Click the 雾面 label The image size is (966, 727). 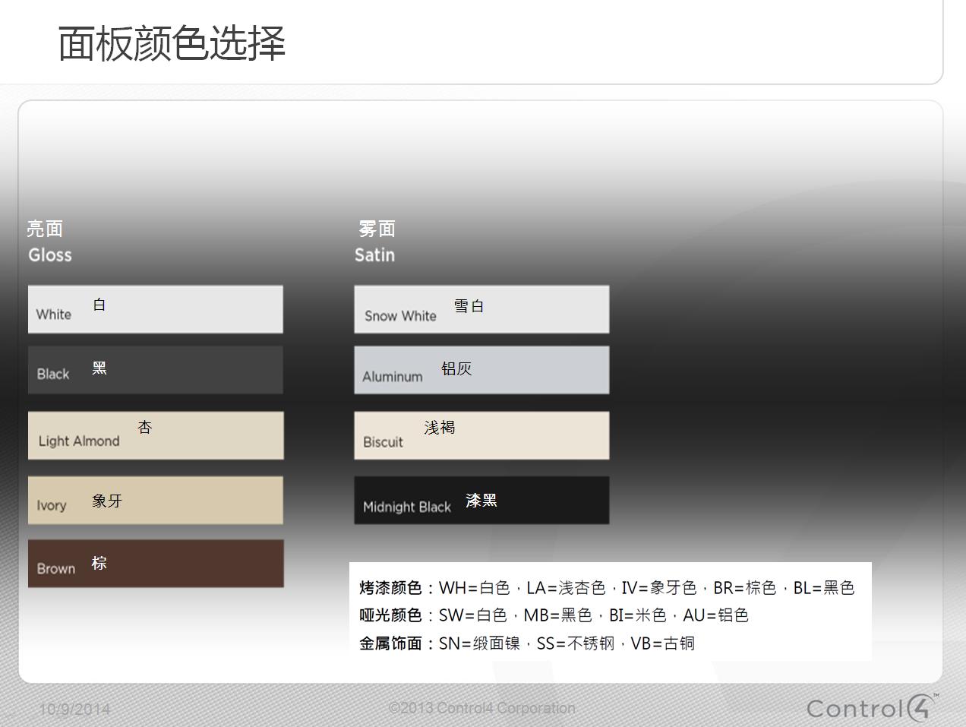(377, 229)
